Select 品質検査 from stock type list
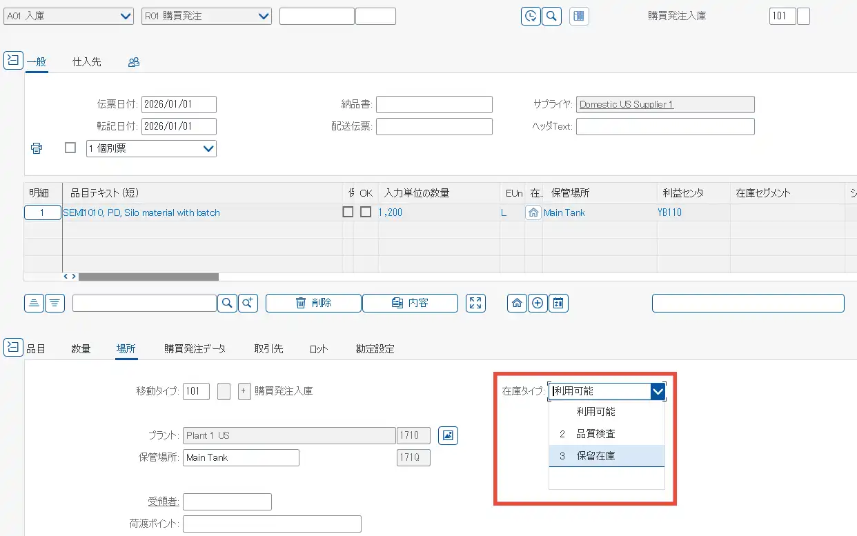The width and height of the screenshot is (857, 536). (x=595, y=434)
